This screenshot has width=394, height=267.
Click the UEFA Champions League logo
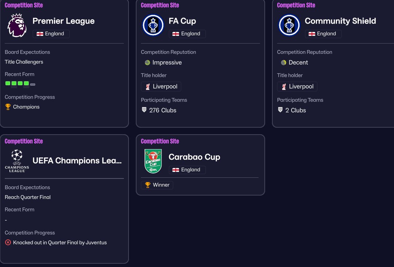click(17, 161)
